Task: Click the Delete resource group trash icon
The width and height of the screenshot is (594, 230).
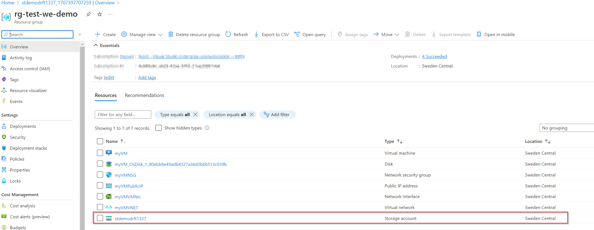Action: pos(171,34)
